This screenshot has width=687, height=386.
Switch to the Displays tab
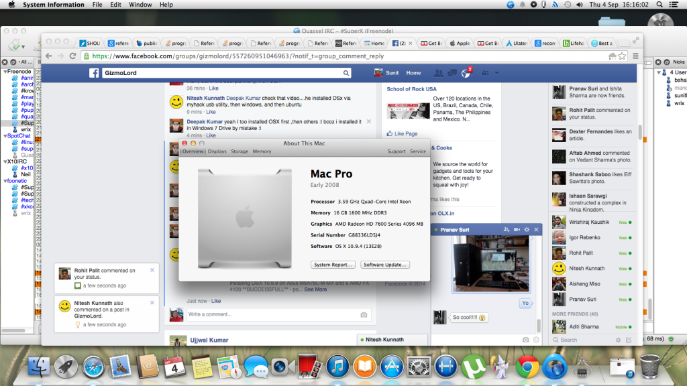pos(217,151)
